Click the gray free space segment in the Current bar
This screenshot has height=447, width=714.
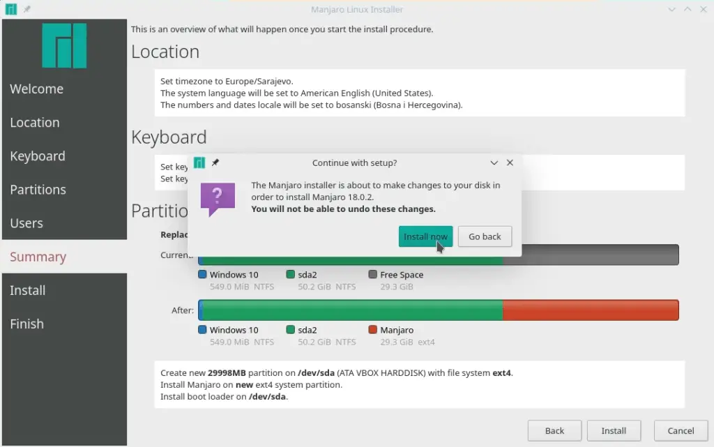pos(600,255)
